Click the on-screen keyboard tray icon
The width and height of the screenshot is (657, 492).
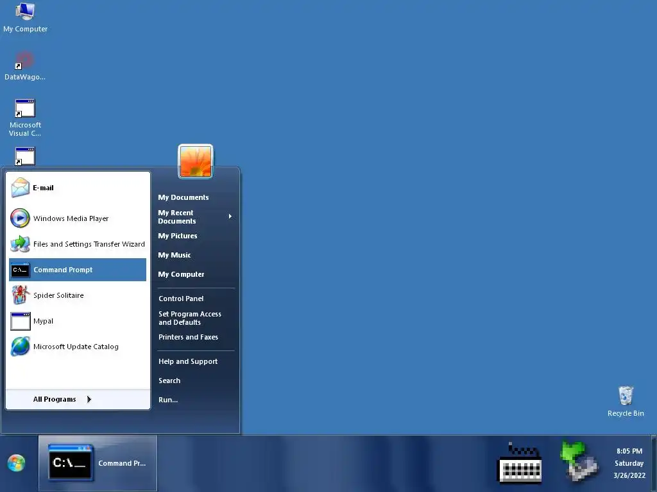click(x=520, y=464)
